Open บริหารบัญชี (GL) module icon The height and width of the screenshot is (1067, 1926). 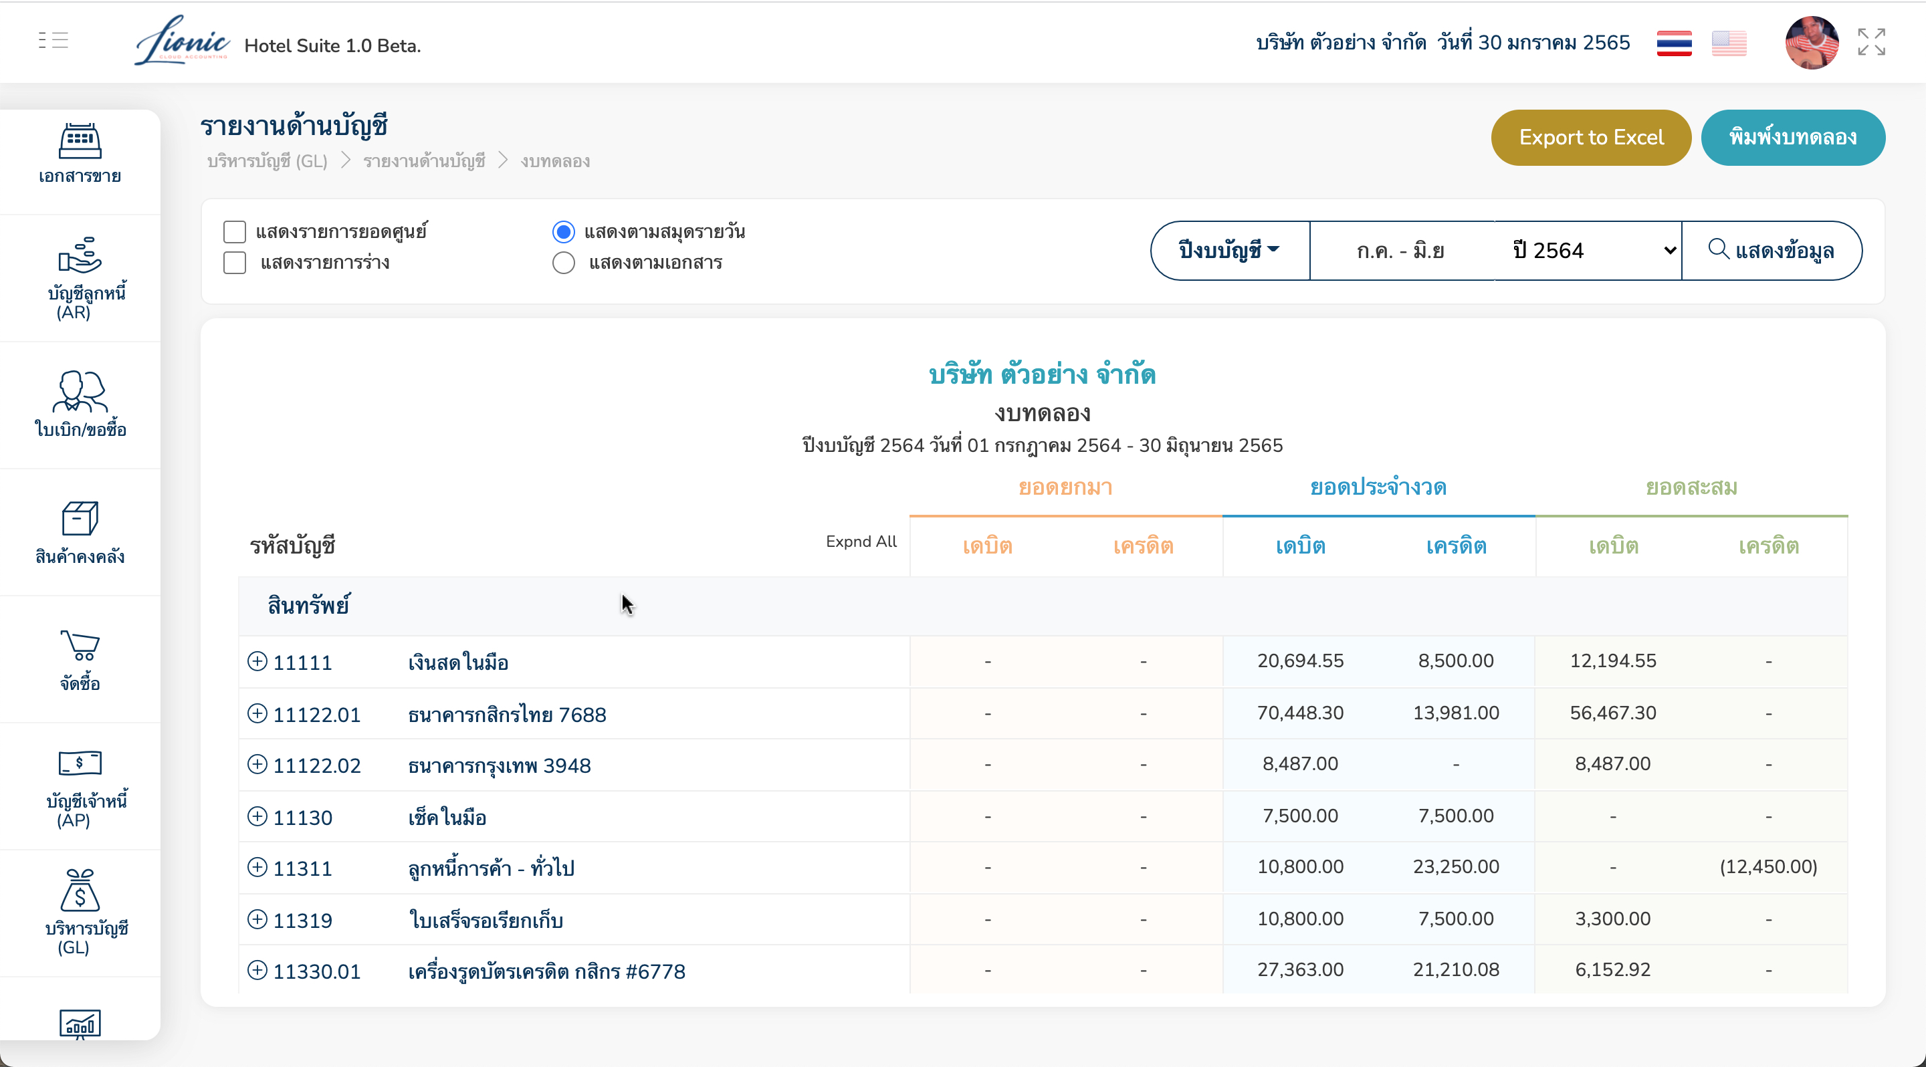pyautogui.click(x=80, y=890)
